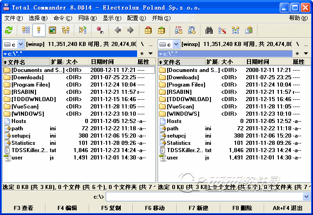Sort left panel by 日期时间 column header
The width and height of the screenshot is (313, 215).
pyautogui.click(x=113, y=62)
